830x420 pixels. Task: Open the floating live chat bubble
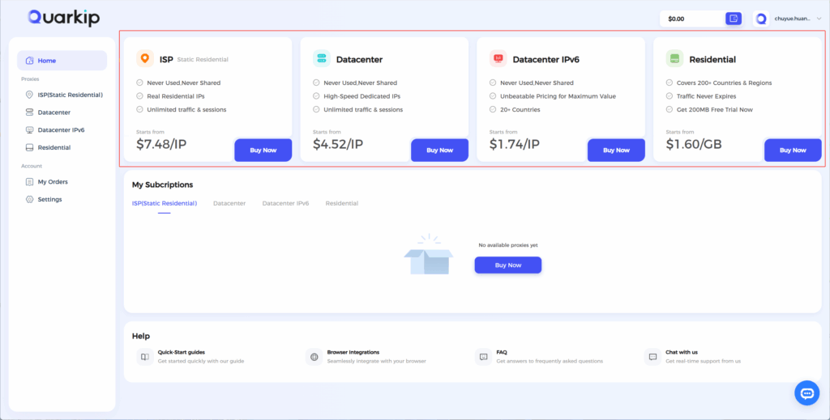click(x=807, y=393)
